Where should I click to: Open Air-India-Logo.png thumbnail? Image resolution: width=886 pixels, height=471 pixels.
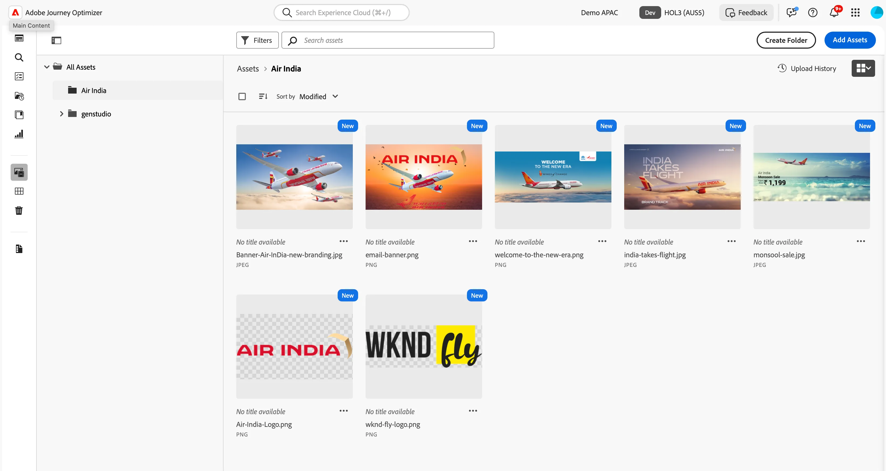(x=295, y=347)
